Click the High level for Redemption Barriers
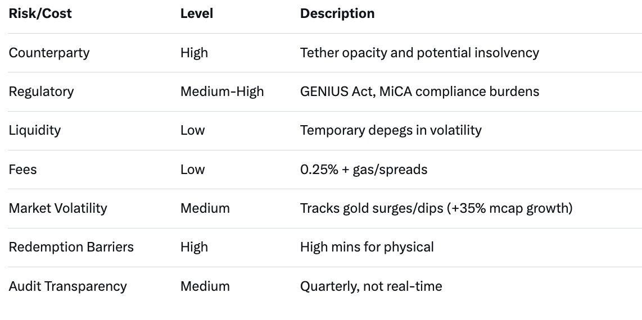The image size is (642, 320). [194, 247]
